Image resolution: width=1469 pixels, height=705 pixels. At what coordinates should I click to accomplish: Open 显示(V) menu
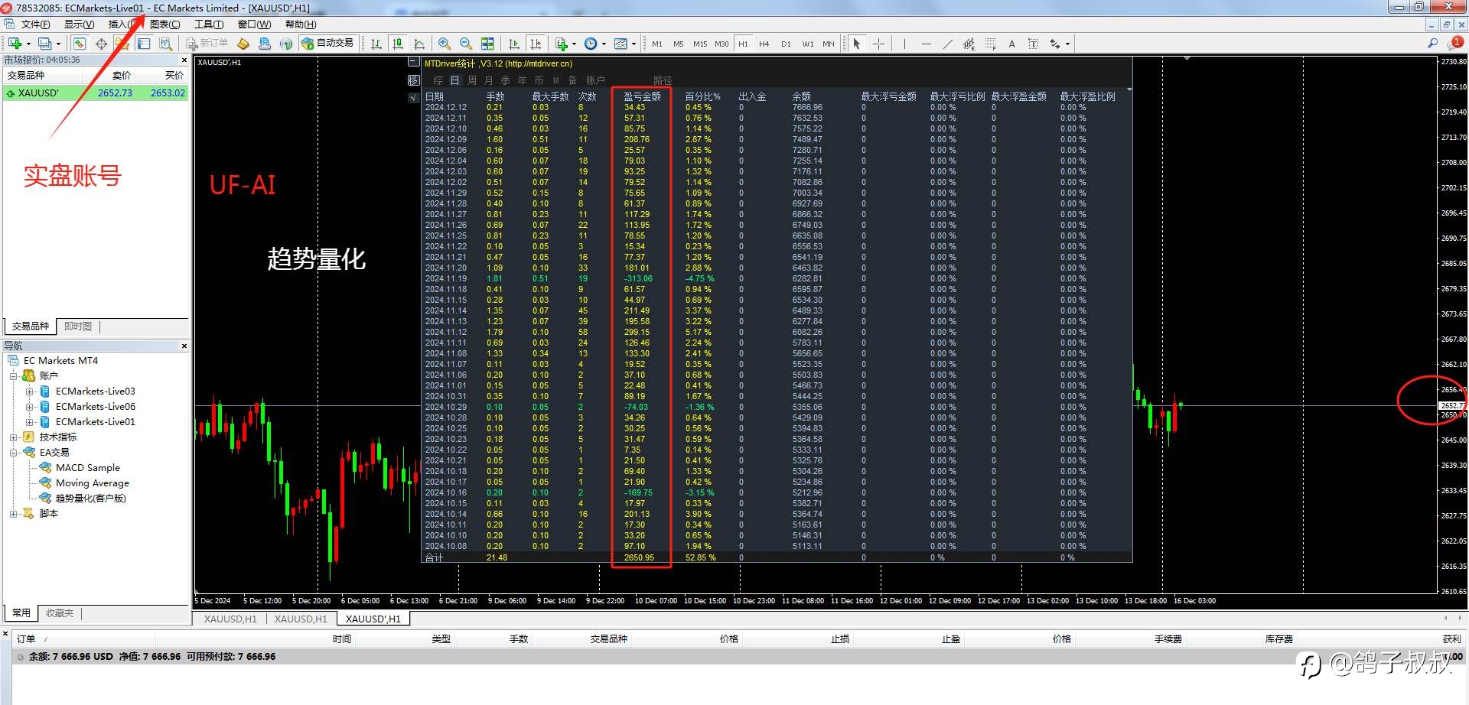[x=79, y=24]
